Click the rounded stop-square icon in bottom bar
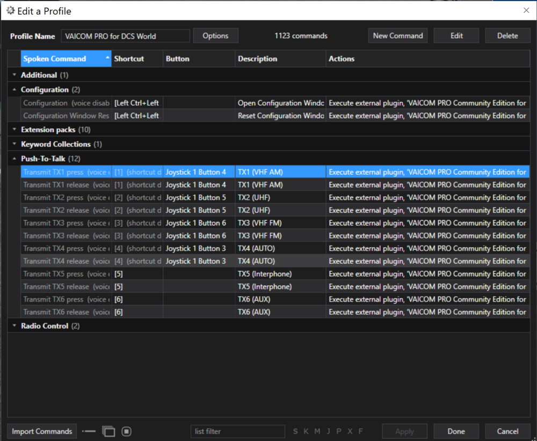Screen dimensions: 537x441 127,431
